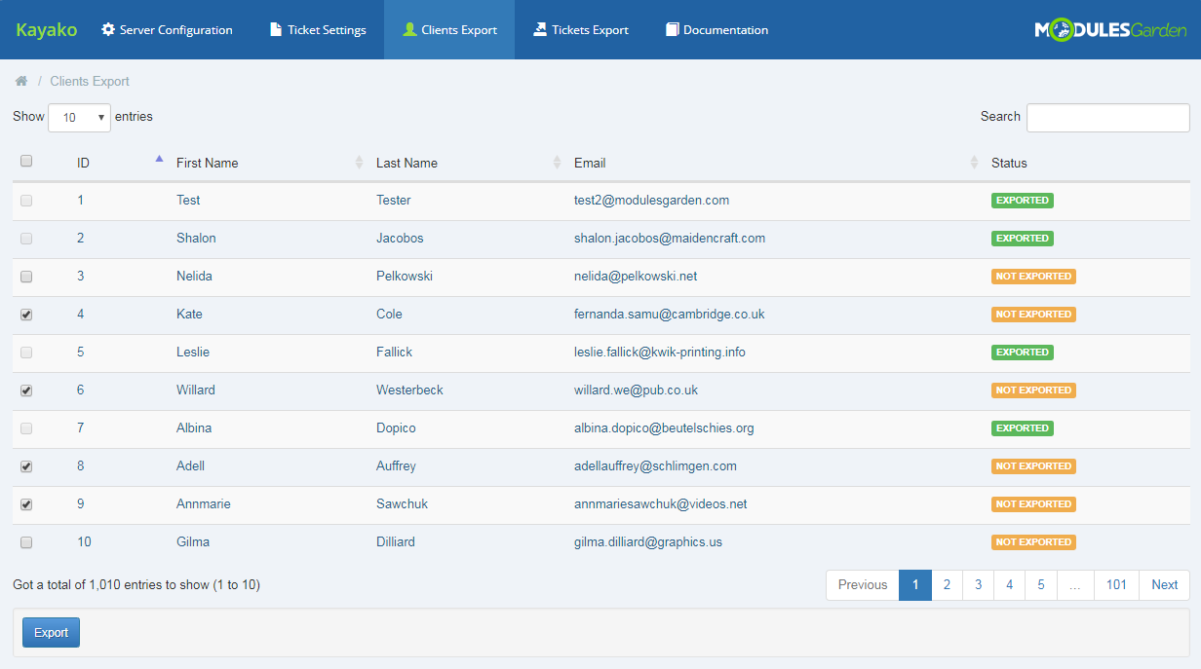Click the Tickets Export tray icon
Image resolution: width=1201 pixels, height=669 pixels.
pos(540,29)
